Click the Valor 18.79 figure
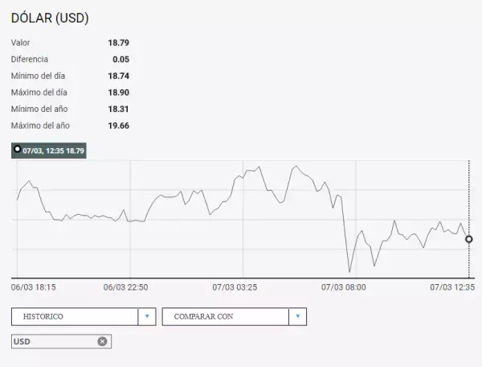 [x=118, y=42]
